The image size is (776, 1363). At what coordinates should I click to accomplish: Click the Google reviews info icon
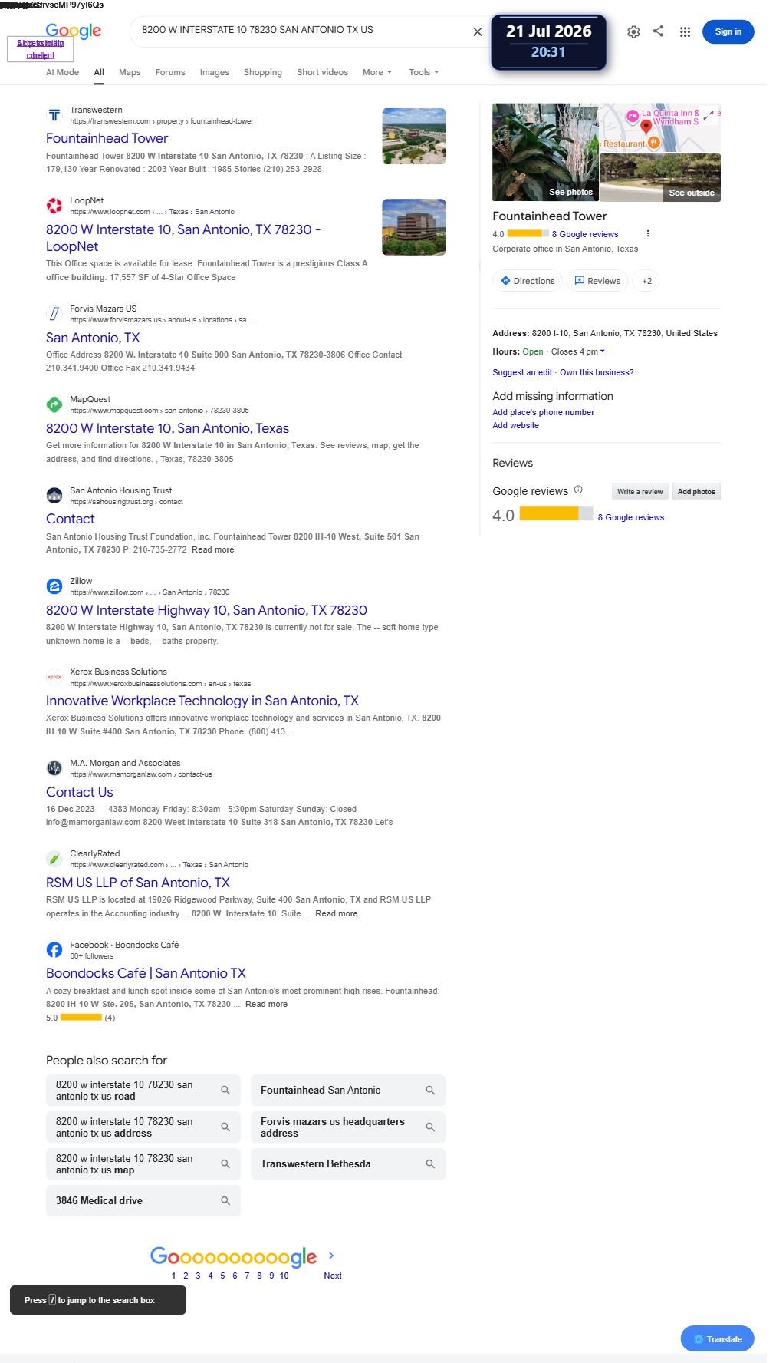(x=578, y=490)
